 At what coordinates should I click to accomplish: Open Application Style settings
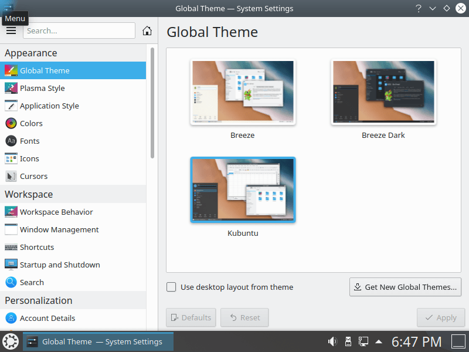73,106
